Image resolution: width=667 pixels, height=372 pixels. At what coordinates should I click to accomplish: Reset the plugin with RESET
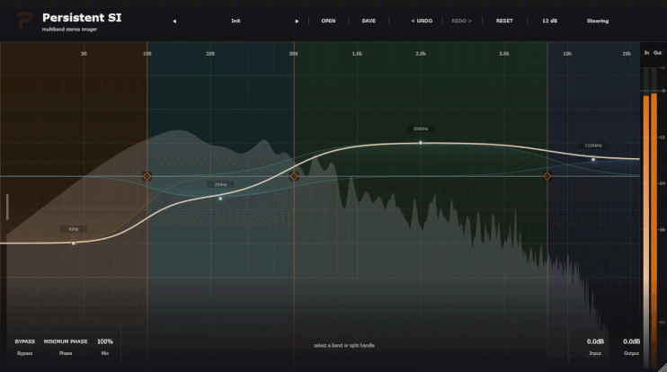(x=504, y=21)
